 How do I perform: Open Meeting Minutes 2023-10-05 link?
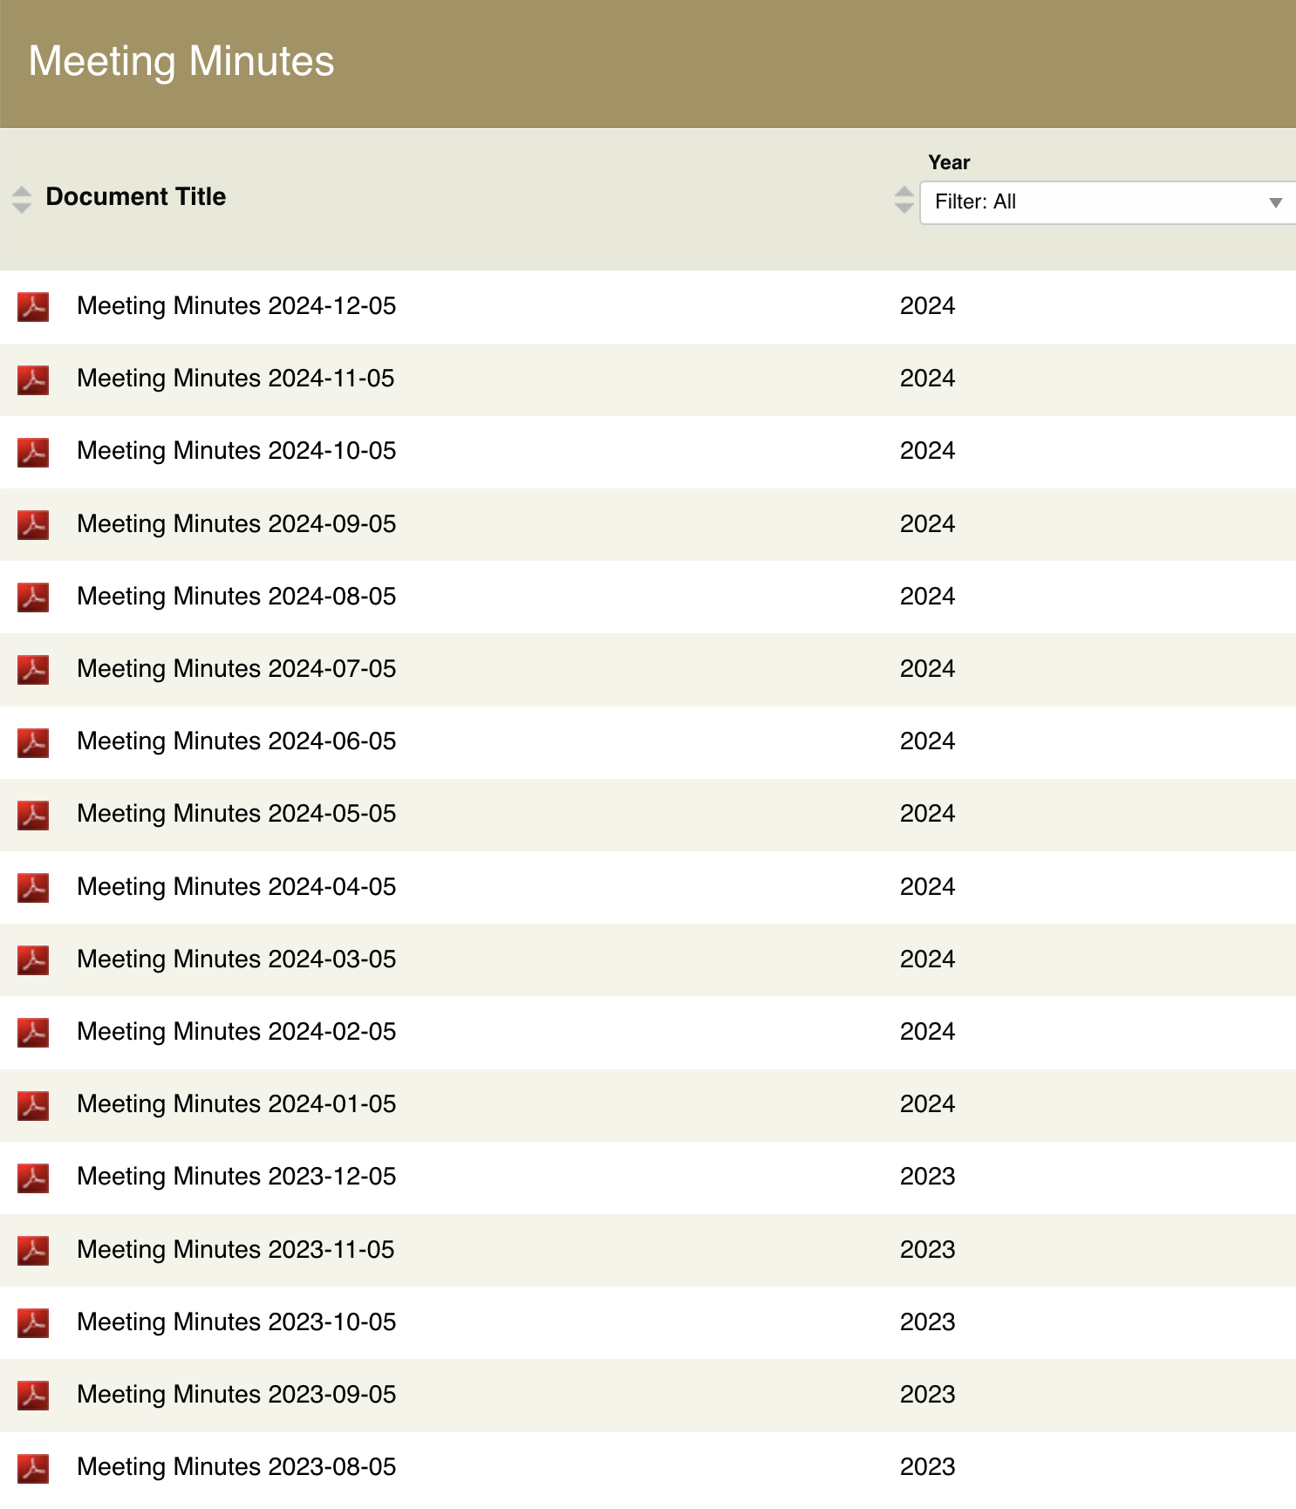(x=236, y=1322)
